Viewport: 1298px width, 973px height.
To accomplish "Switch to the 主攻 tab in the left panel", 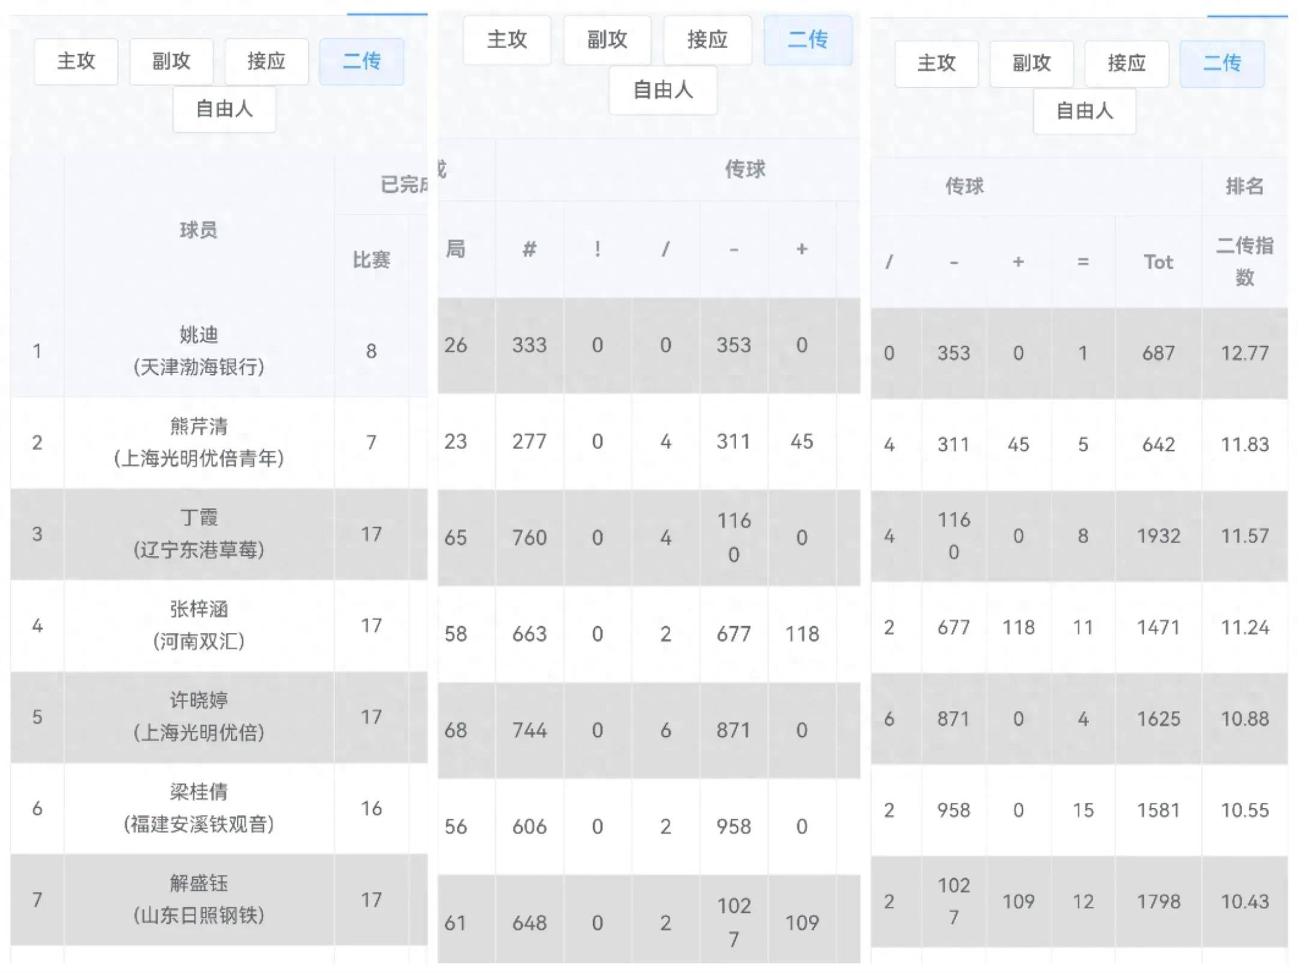I will click(75, 61).
